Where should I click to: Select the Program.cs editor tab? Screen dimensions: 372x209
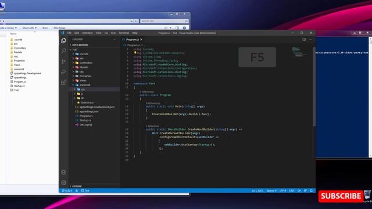click(x=132, y=39)
